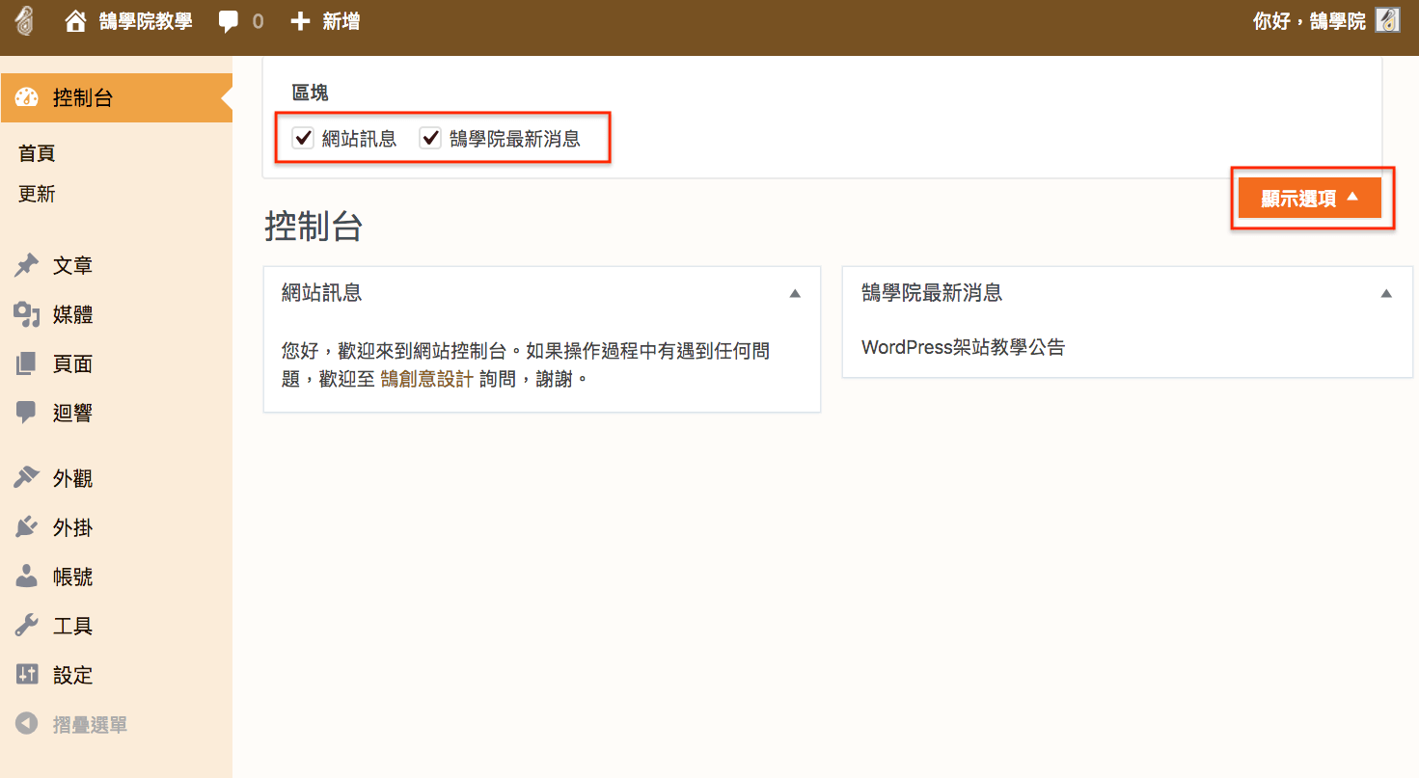Open the 媒體 menu label
The height and width of the screenshot is (778, 1419).
[73, 314]
